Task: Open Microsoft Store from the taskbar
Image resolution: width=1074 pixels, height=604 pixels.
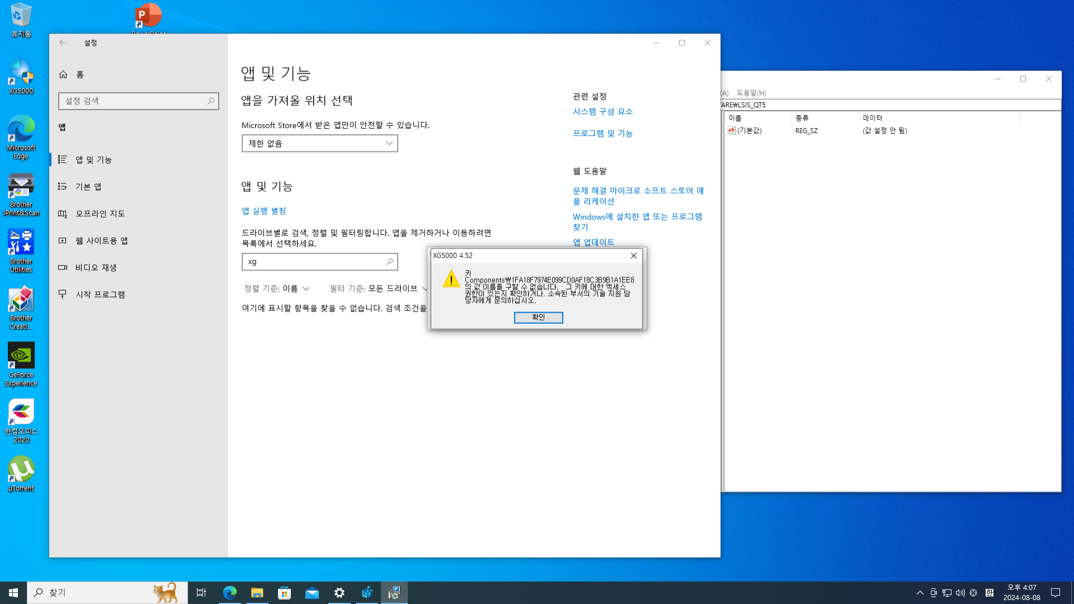Action: click(285, 592)
